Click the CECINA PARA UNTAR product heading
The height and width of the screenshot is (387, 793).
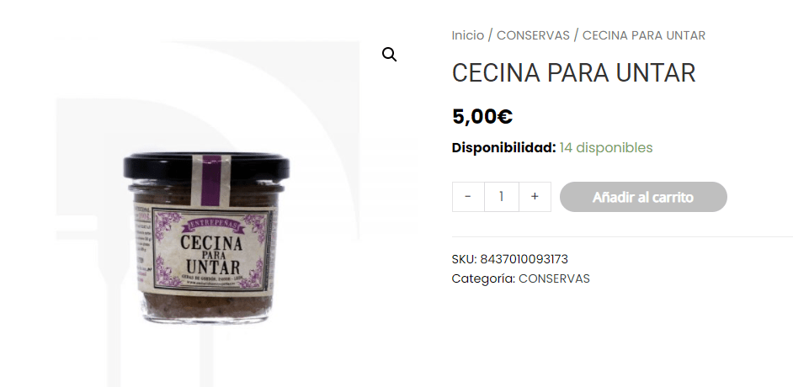coord(573,72)
